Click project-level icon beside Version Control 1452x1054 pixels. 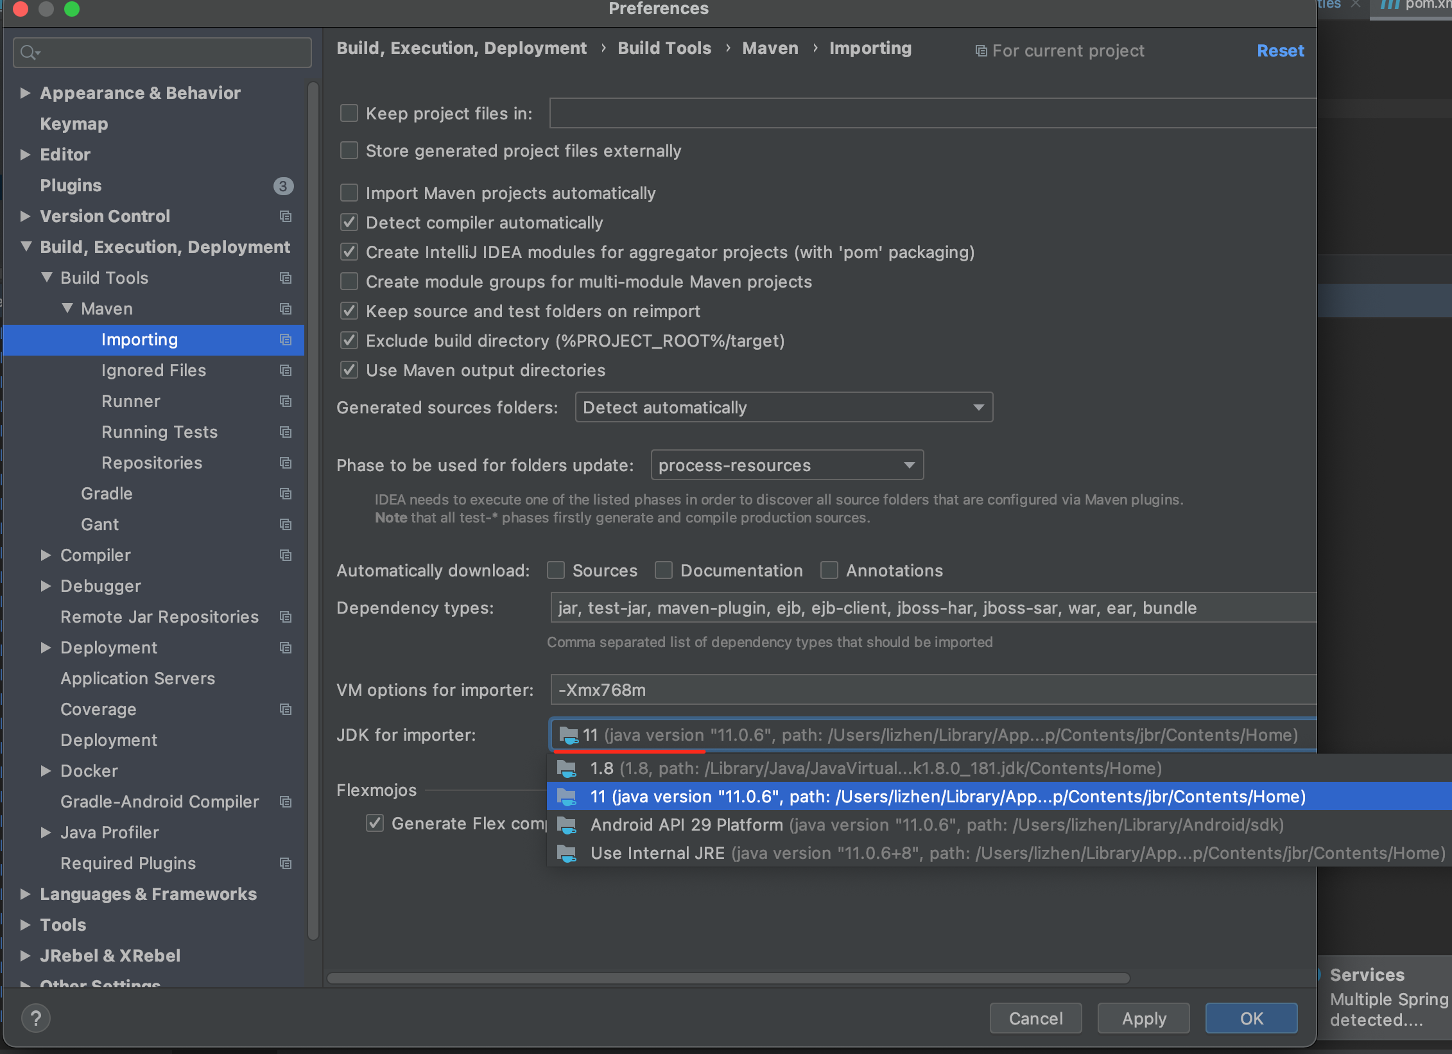[286, 216]
